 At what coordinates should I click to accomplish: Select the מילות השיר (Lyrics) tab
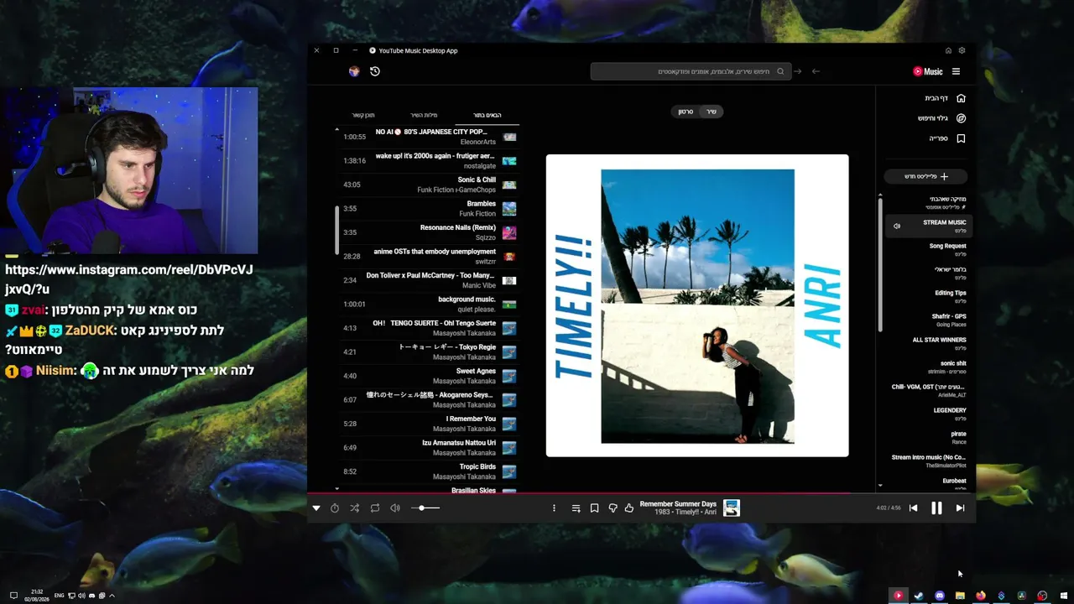(x=424, y=115)
